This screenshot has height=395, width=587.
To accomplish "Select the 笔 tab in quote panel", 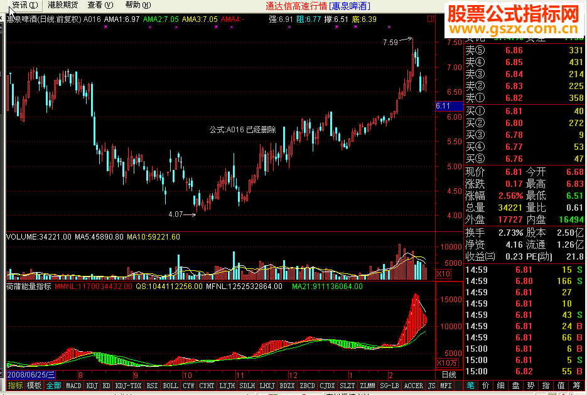I will tap(471, 386).
